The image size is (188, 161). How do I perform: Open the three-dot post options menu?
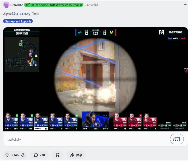tap(185, 5)
